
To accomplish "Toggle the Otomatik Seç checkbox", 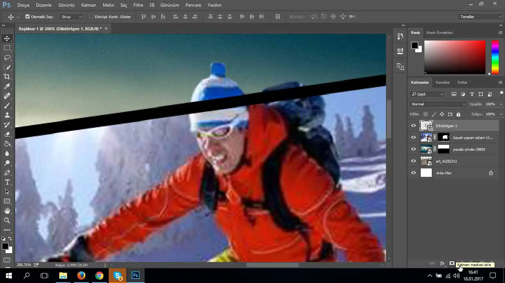I will (27, 17).
